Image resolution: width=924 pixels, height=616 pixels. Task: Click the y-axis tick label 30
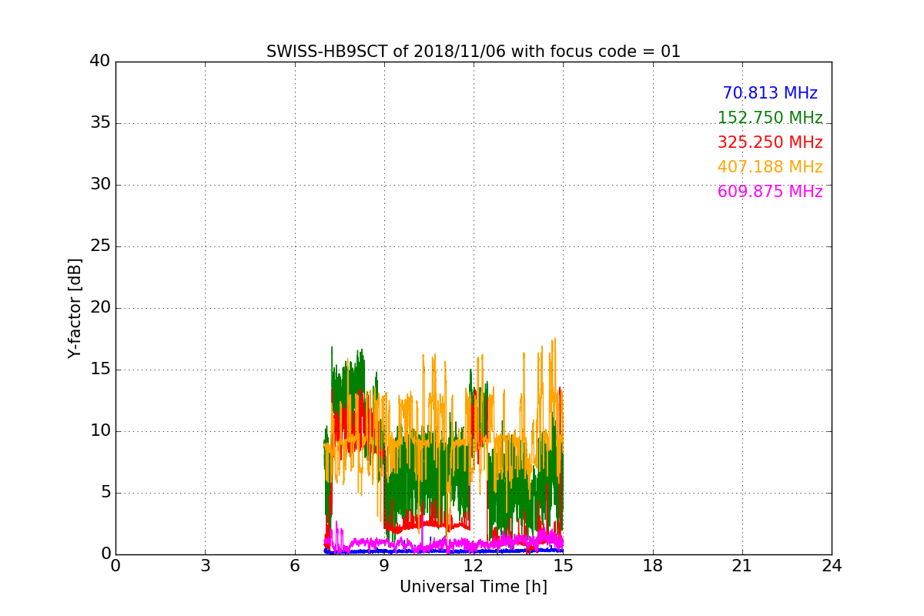(x=99, y=185)
